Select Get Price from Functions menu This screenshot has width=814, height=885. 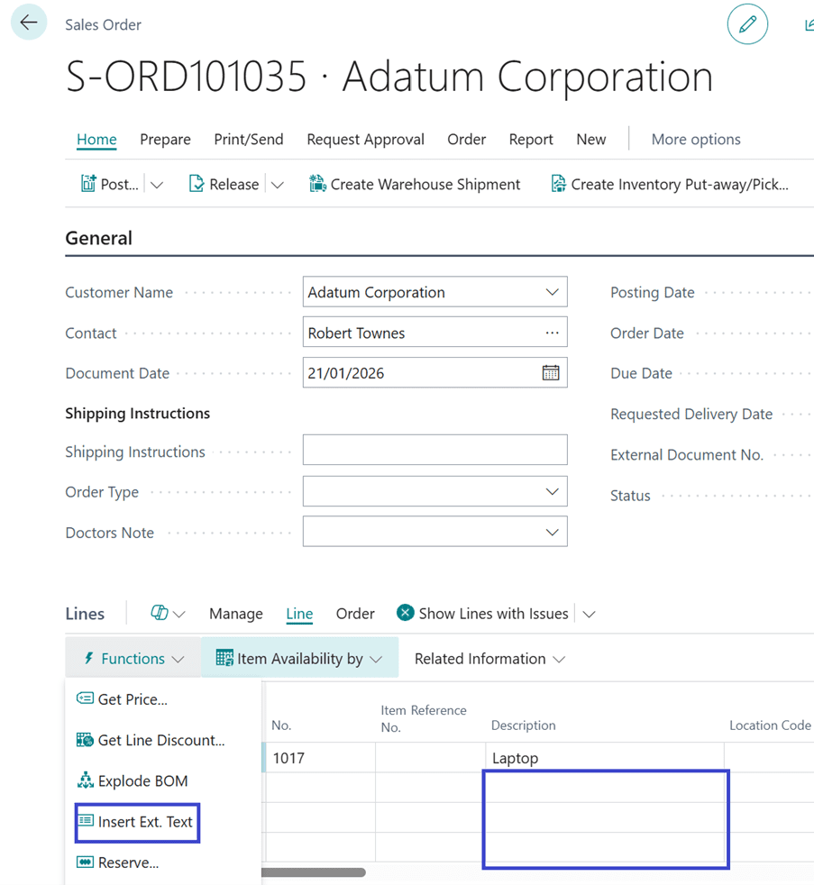pos(132,699)
